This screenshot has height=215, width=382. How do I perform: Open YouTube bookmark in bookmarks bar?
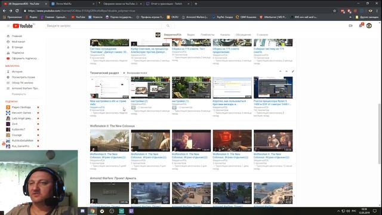pos(78,17)
